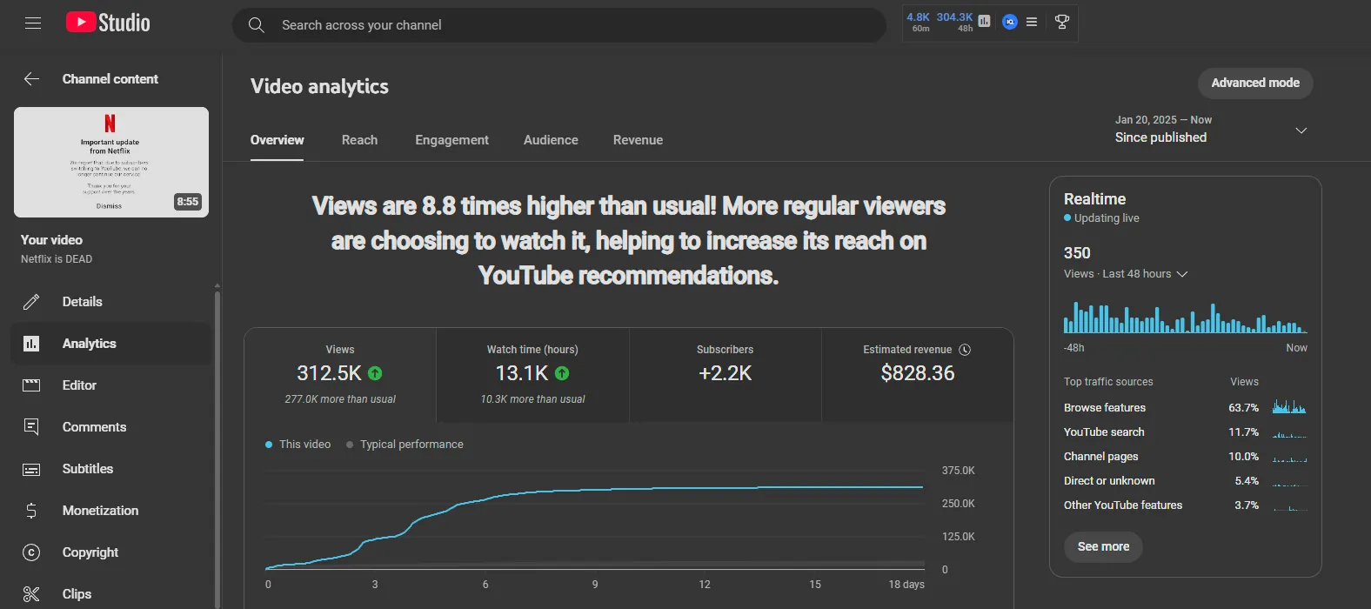Click the Browse features sparkline

(1289, 406)
